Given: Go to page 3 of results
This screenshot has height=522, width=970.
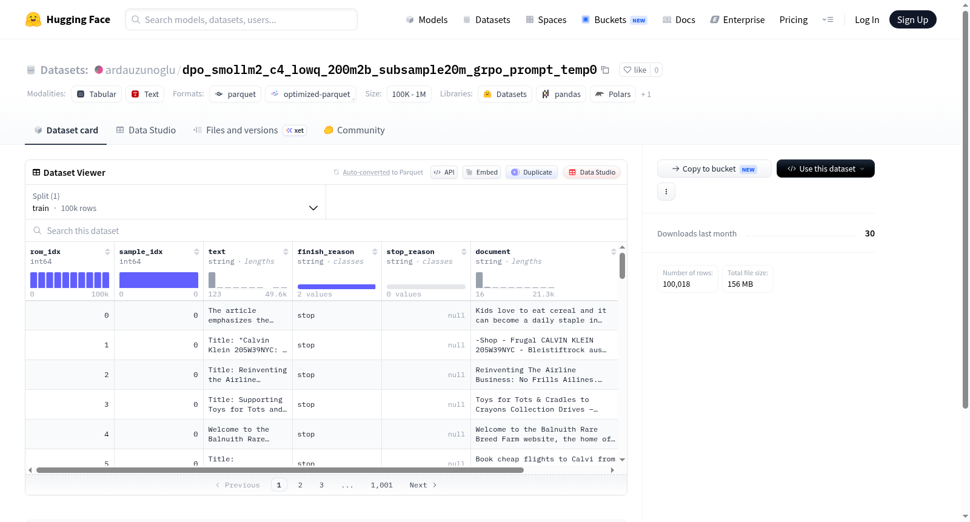Looking at the screenshot, I should [x=321, y=485].
